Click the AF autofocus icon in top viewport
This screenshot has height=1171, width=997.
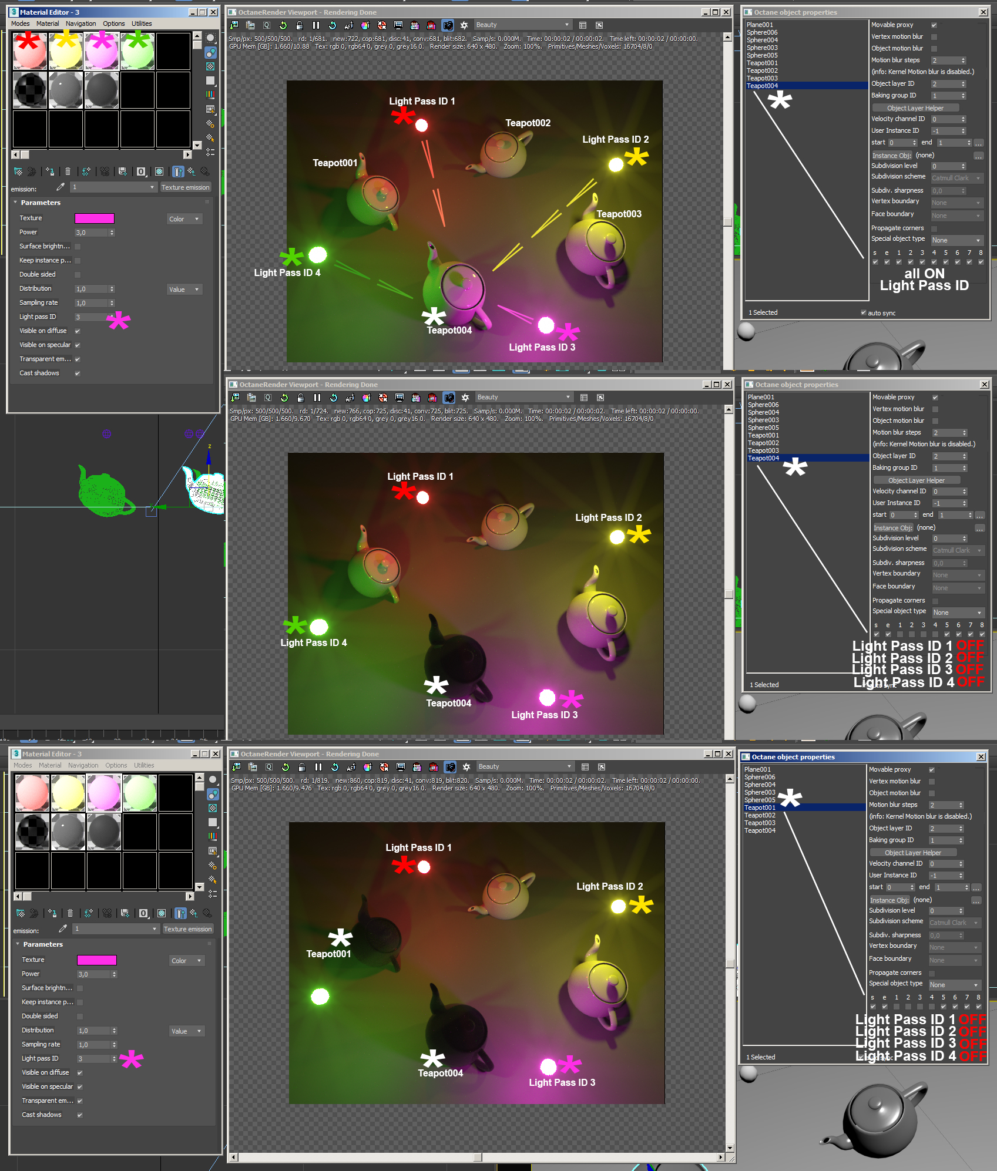click(349, 25)
